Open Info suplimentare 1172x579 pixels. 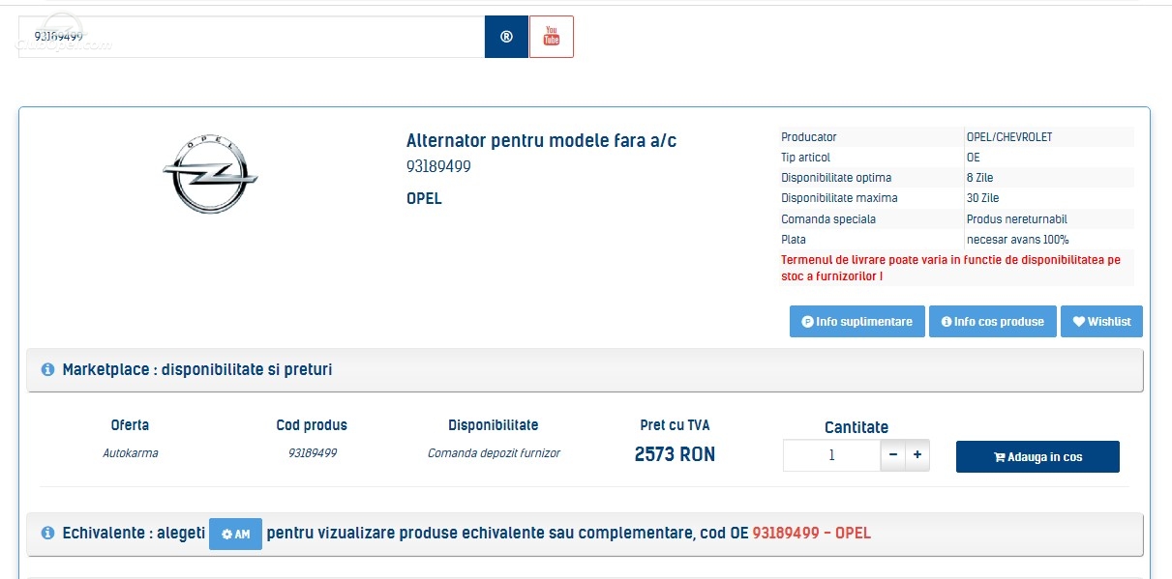pos(857,322)
